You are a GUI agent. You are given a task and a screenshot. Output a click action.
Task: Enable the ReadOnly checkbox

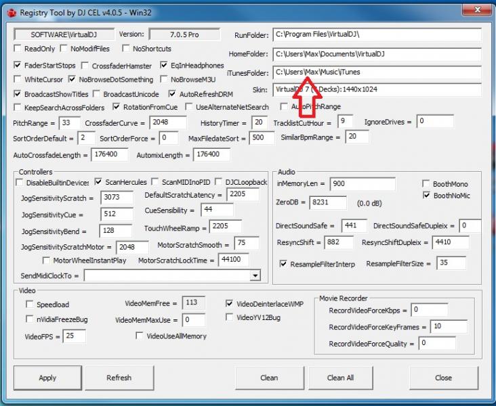click(x=18, y=48)
